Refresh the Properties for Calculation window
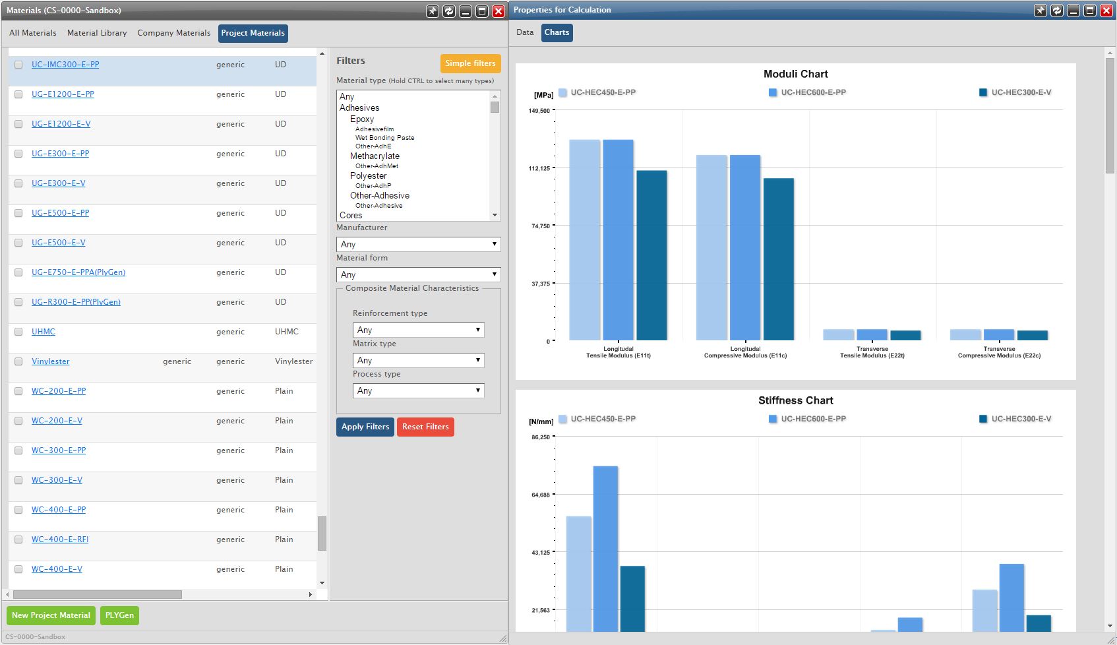The height and width of the screenshot is (645, 1117). click(x=1057, y=11)
